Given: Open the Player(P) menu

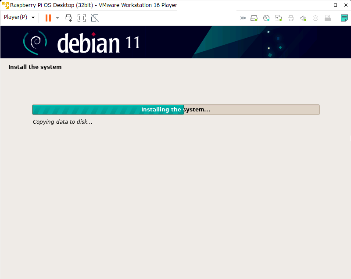Looking at the screenshot, I should point(19,17).
